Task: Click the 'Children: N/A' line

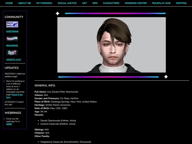Action: point(42,133)
